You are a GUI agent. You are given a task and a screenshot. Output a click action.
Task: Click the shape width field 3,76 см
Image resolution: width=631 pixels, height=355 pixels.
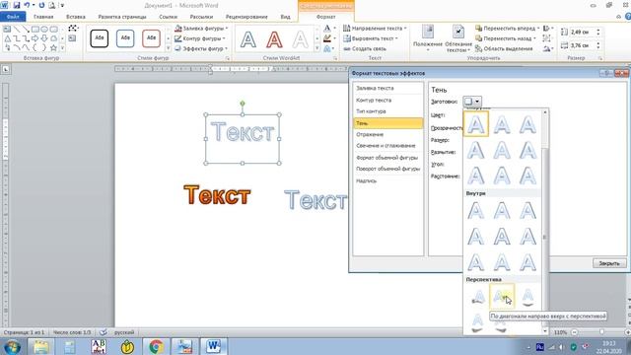pyautogui.click(x=582, y=45)
